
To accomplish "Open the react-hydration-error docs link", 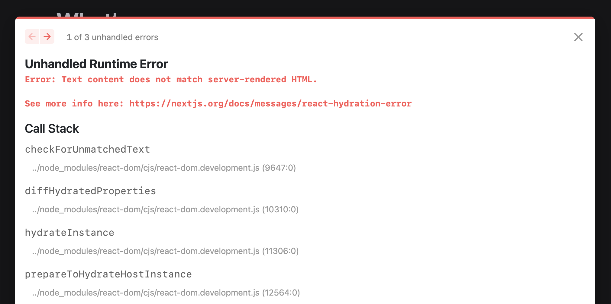I will [x=270, y=104].
